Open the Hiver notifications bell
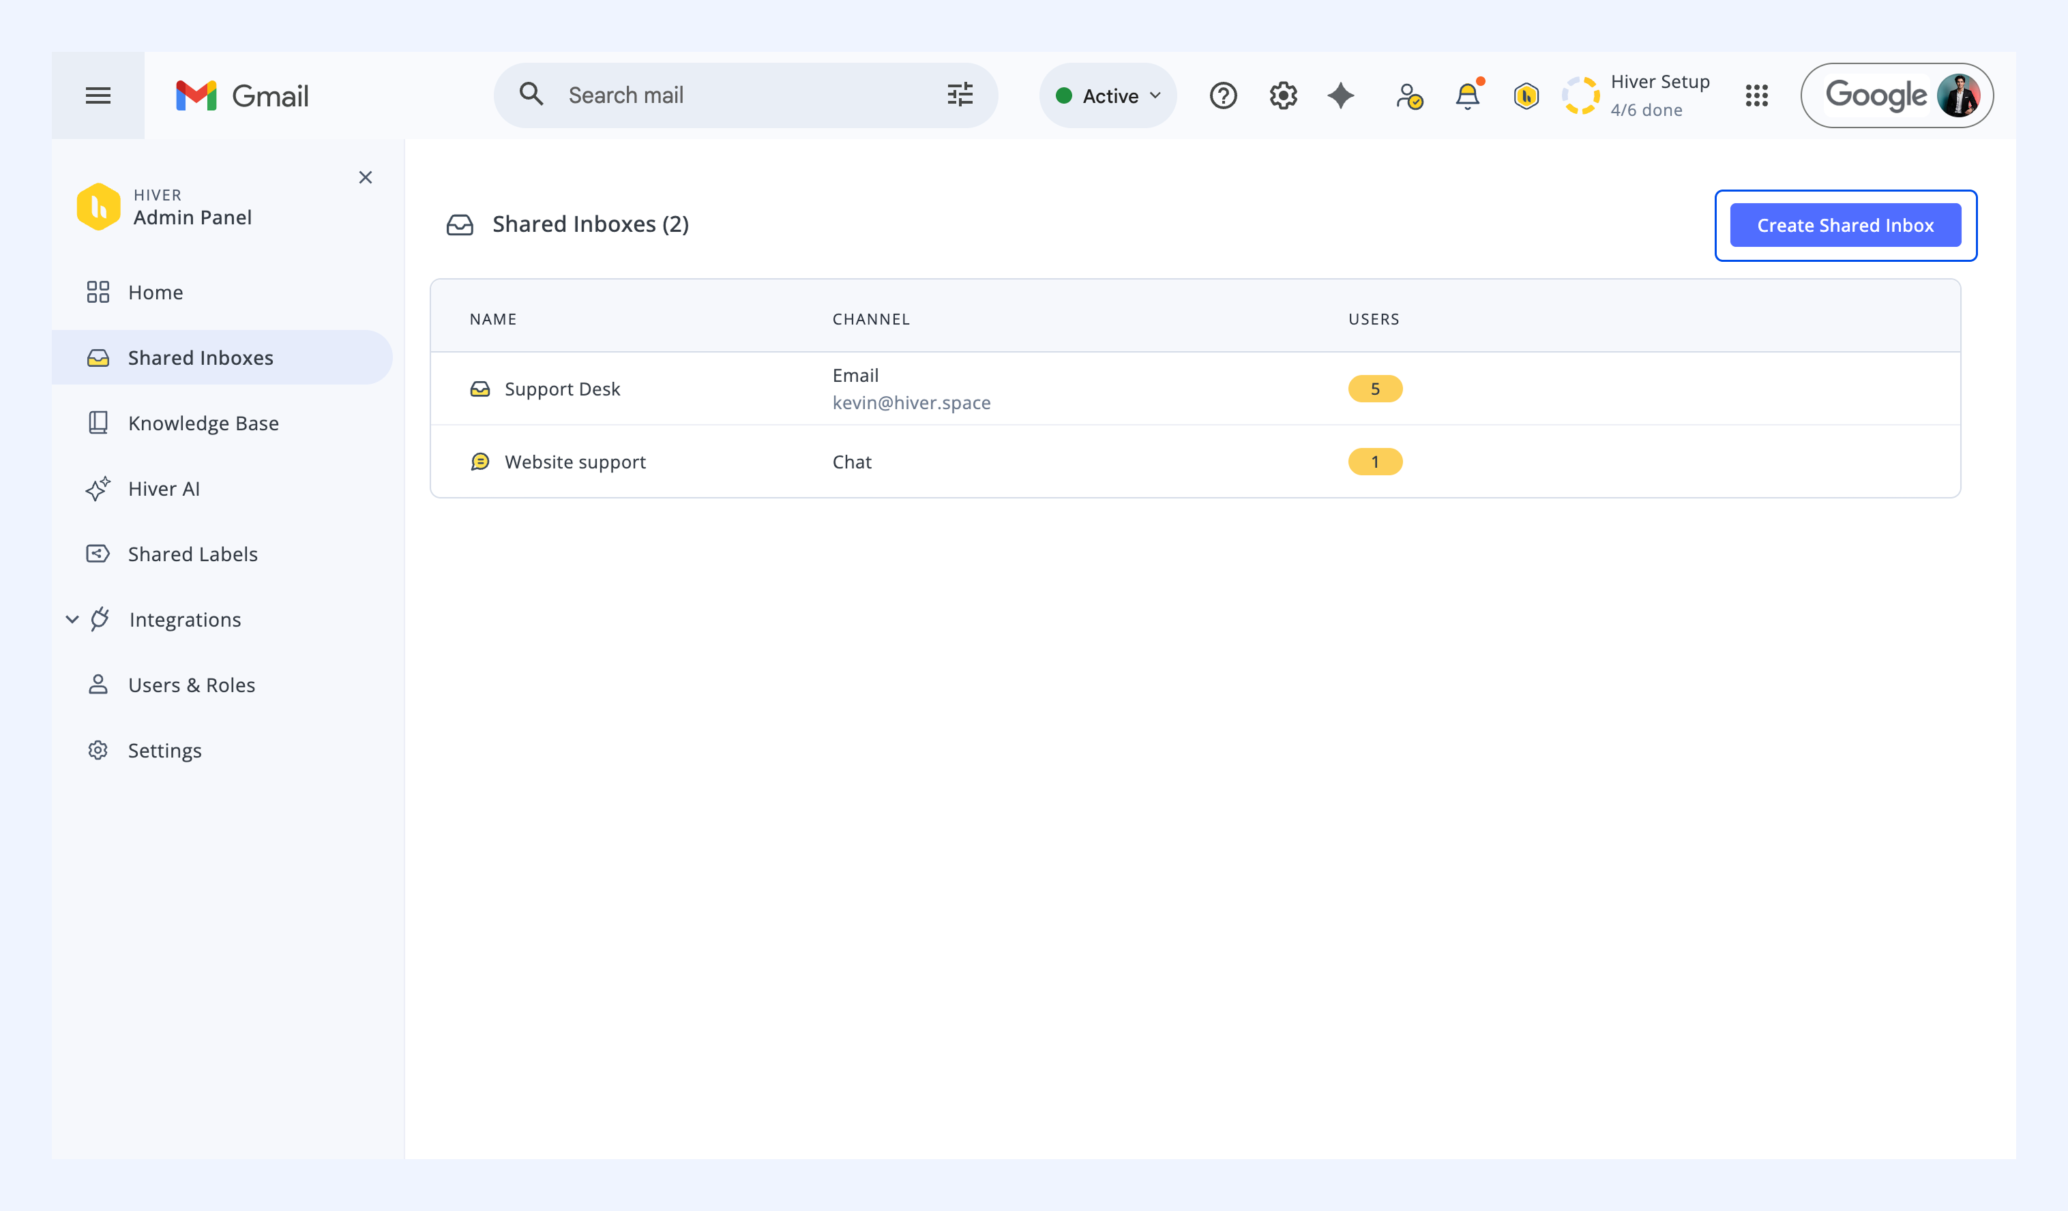Image resolution: width=2068 pixels, height=1211 pixels. pyautogui.click(x=1467, y=96)
